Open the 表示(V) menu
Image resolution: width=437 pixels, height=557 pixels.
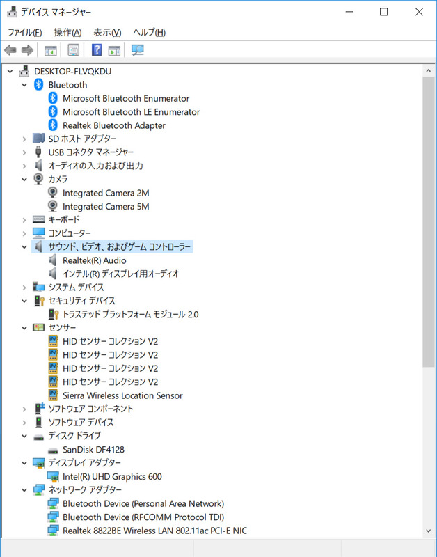(107, 32)
